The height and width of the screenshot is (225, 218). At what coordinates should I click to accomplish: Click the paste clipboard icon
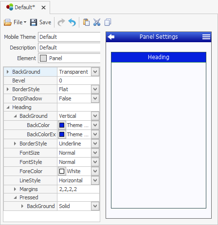point(86,22)
